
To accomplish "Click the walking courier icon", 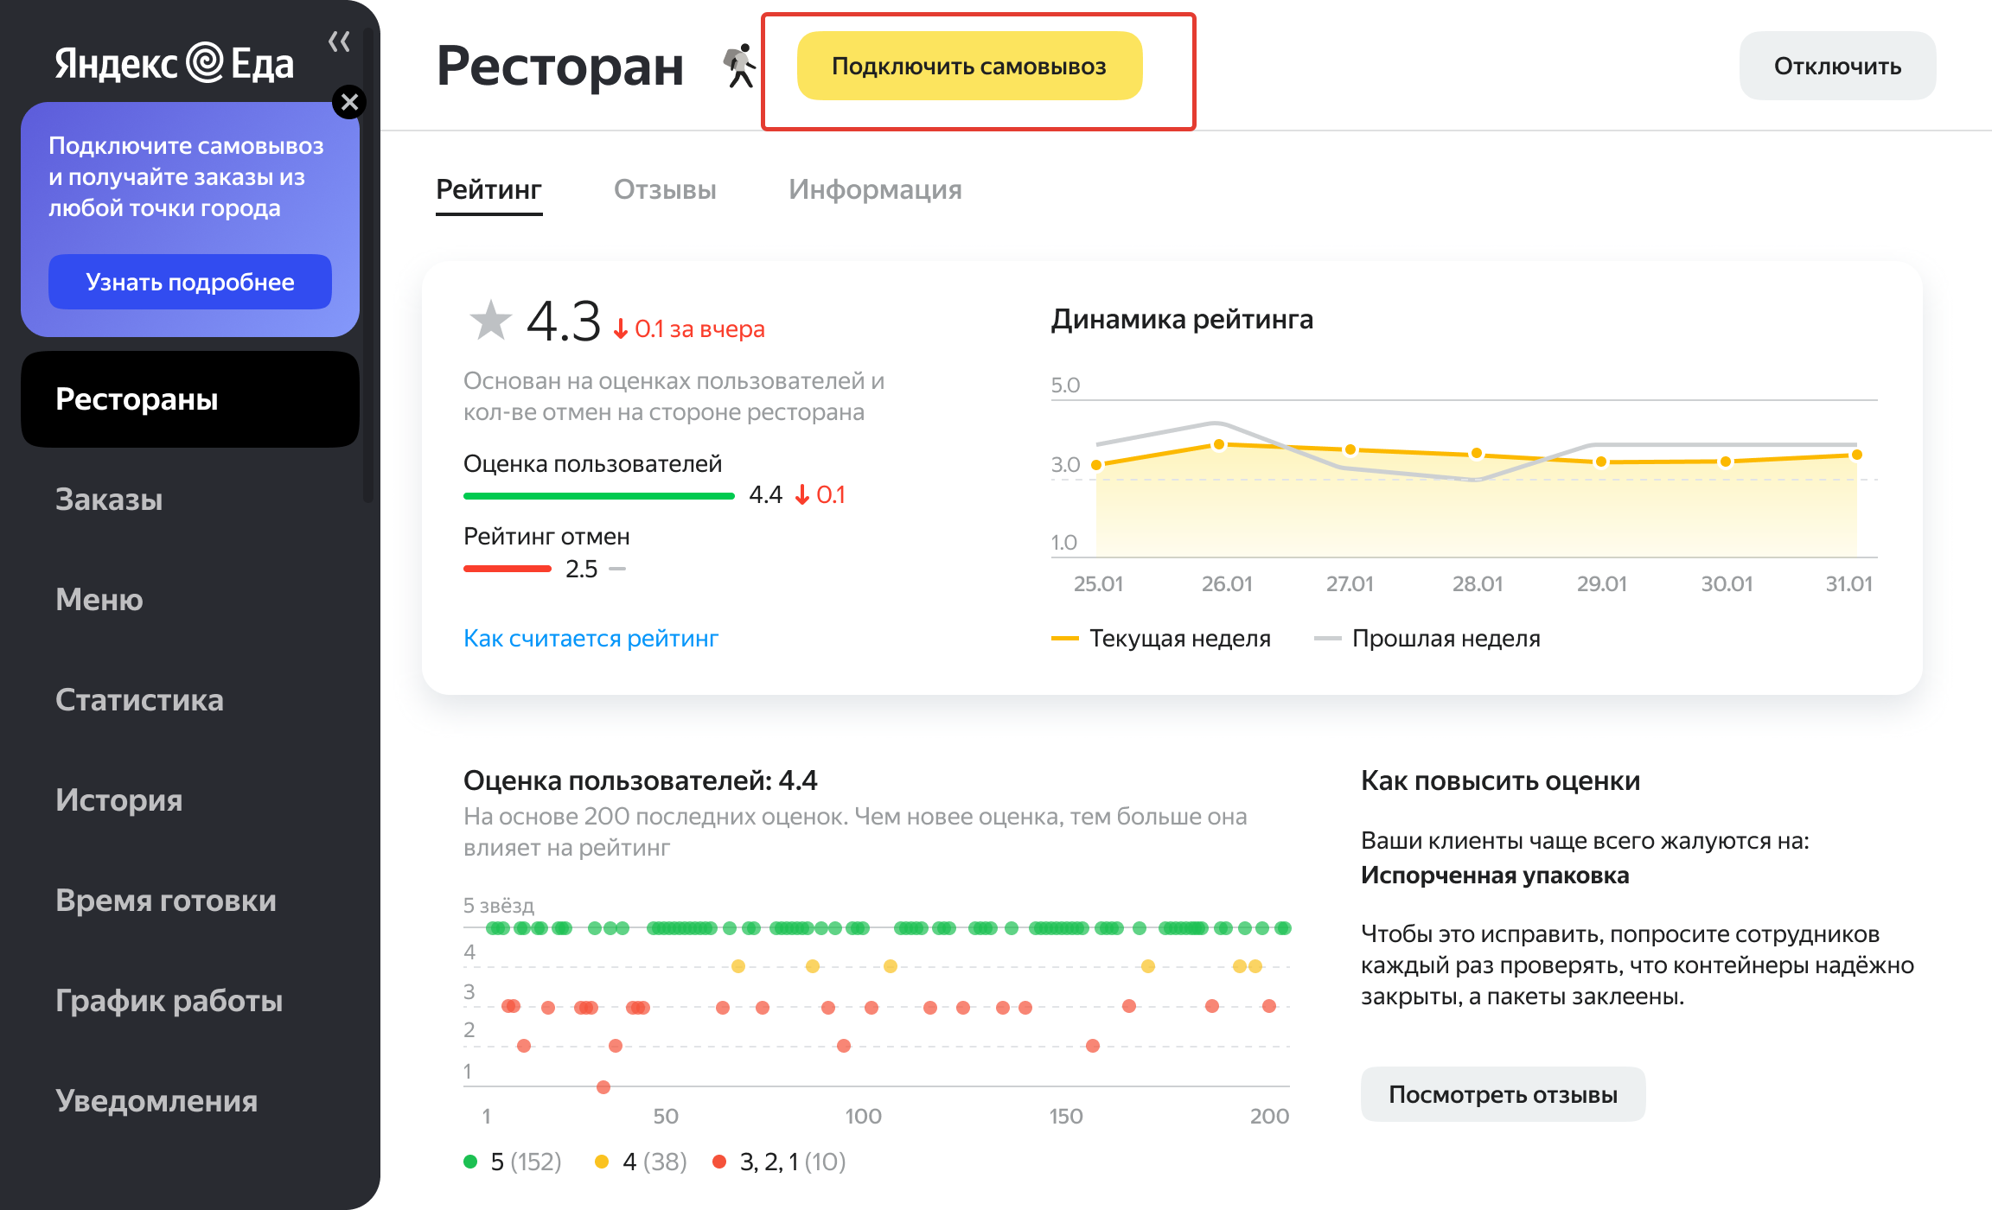I will click(739, 67).
